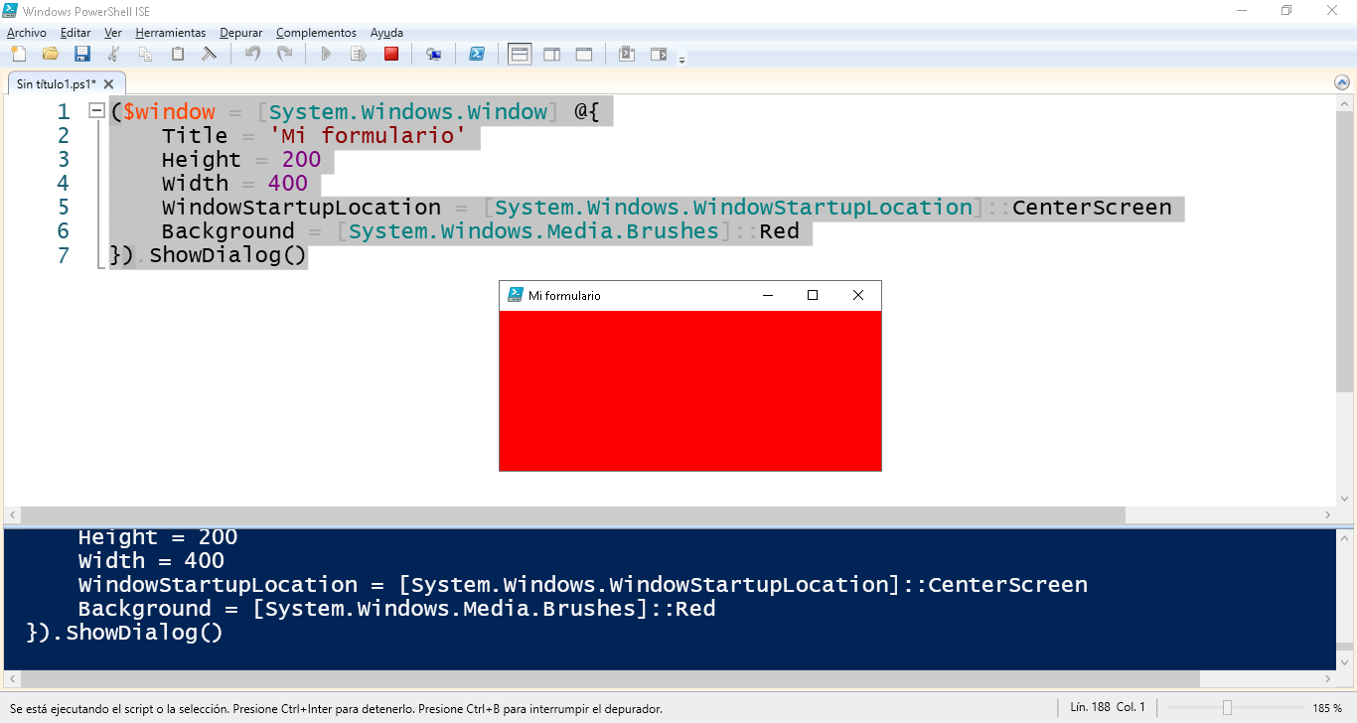
Task: Toggle script pane shown at top layout
Action: click(520, 54)
